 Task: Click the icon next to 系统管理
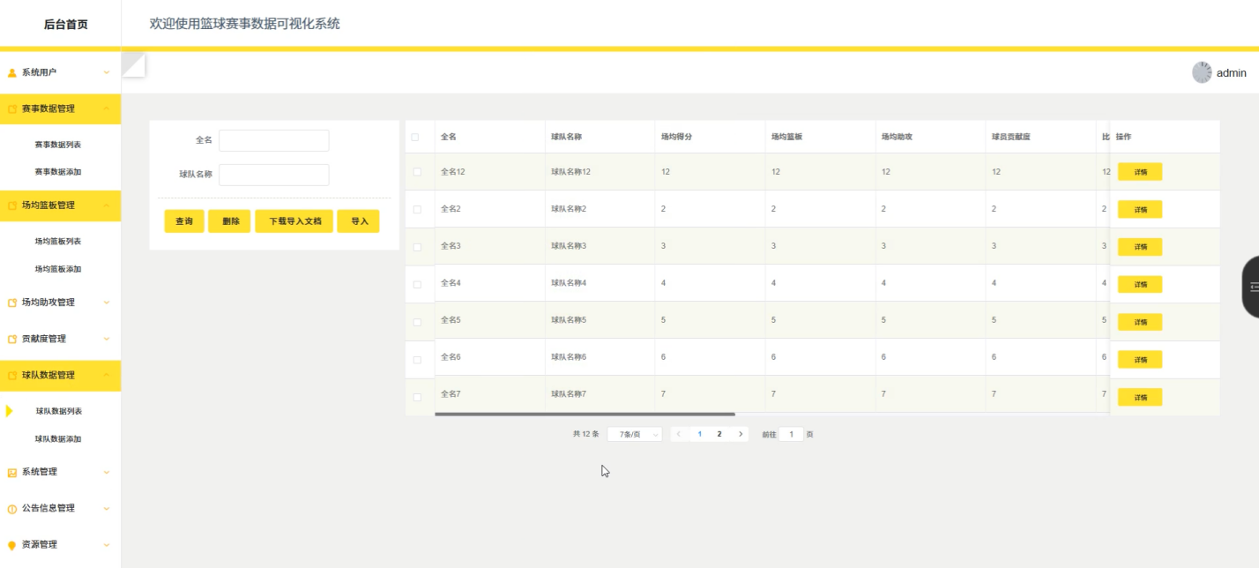[12, 473]
